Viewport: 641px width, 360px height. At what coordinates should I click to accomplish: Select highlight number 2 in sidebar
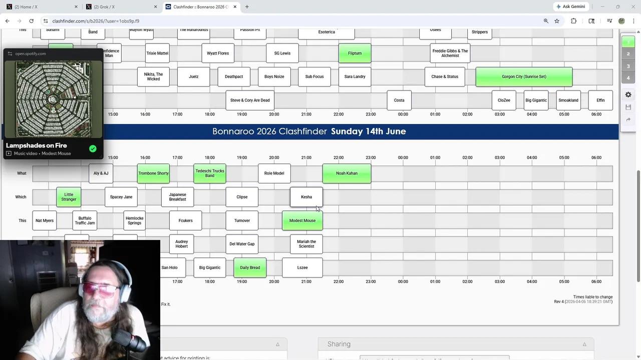pyautogui.click(x=628, y=54)
